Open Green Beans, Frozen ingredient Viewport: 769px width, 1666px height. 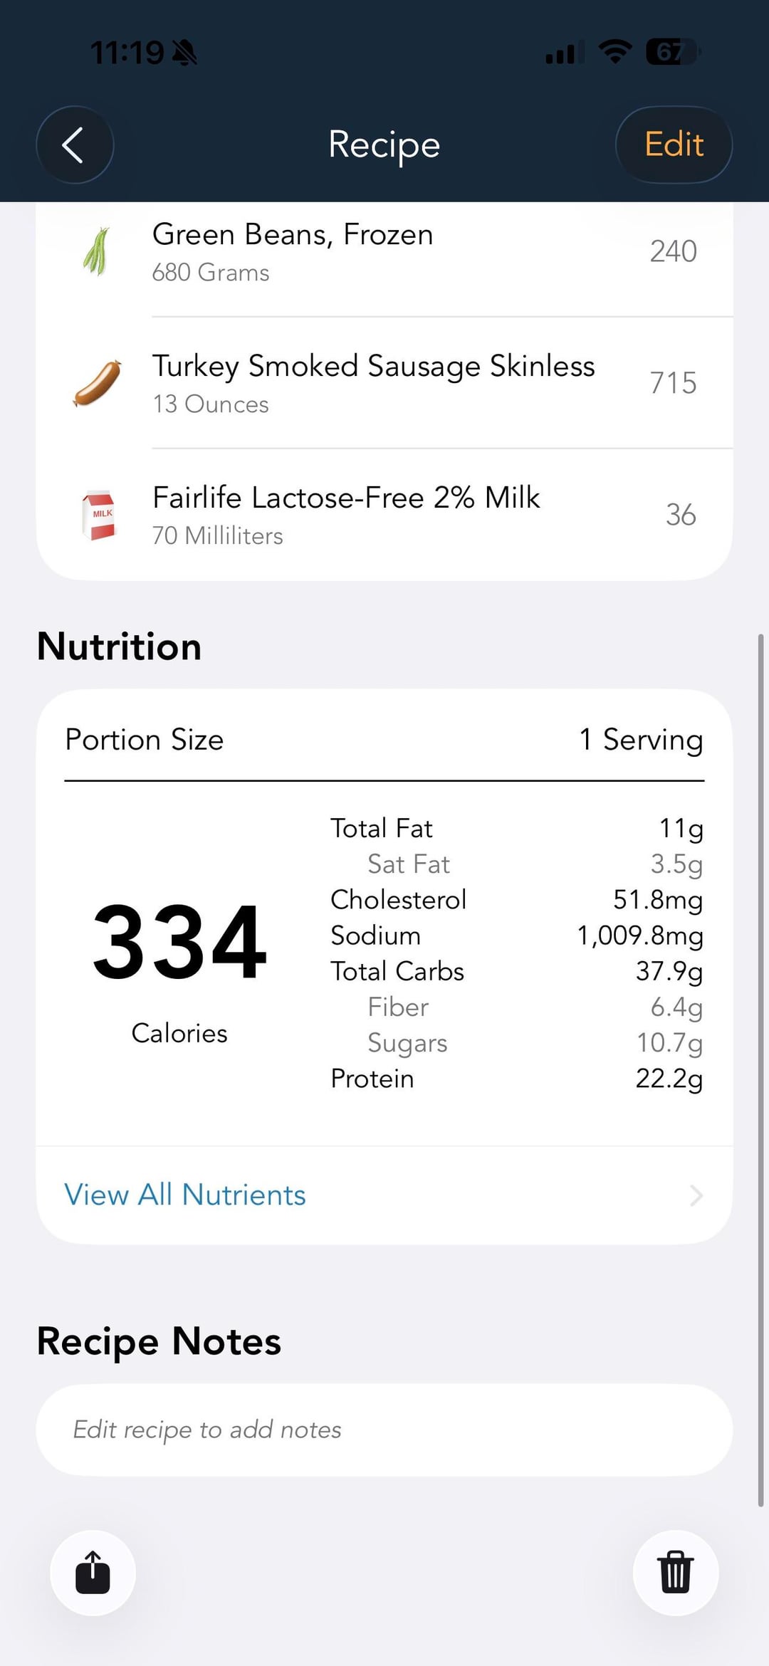point(293,235)
